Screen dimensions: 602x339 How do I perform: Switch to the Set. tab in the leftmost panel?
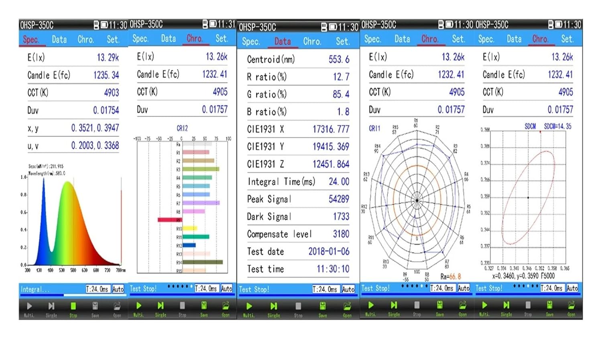point(113,39)
